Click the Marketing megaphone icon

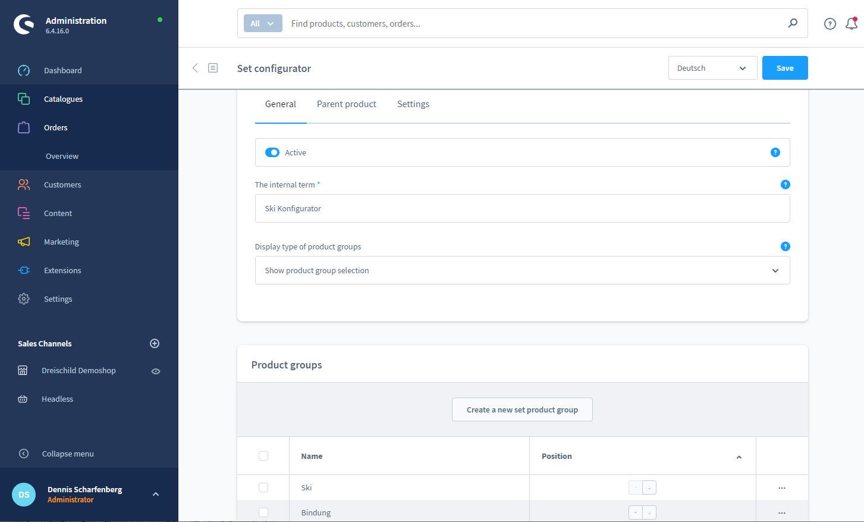(24, 242)
